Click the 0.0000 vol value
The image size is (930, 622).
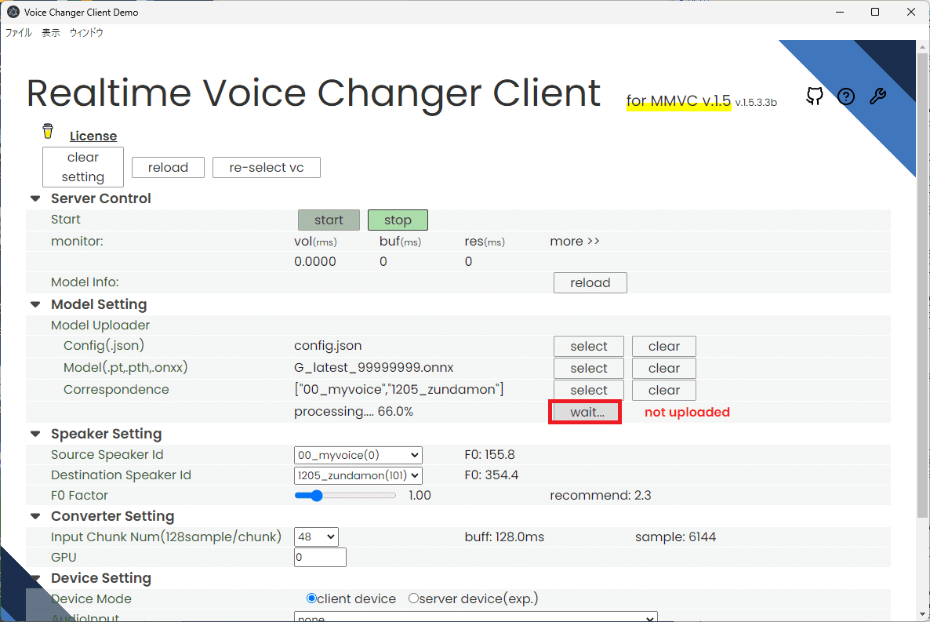click(x=315, y=262)
